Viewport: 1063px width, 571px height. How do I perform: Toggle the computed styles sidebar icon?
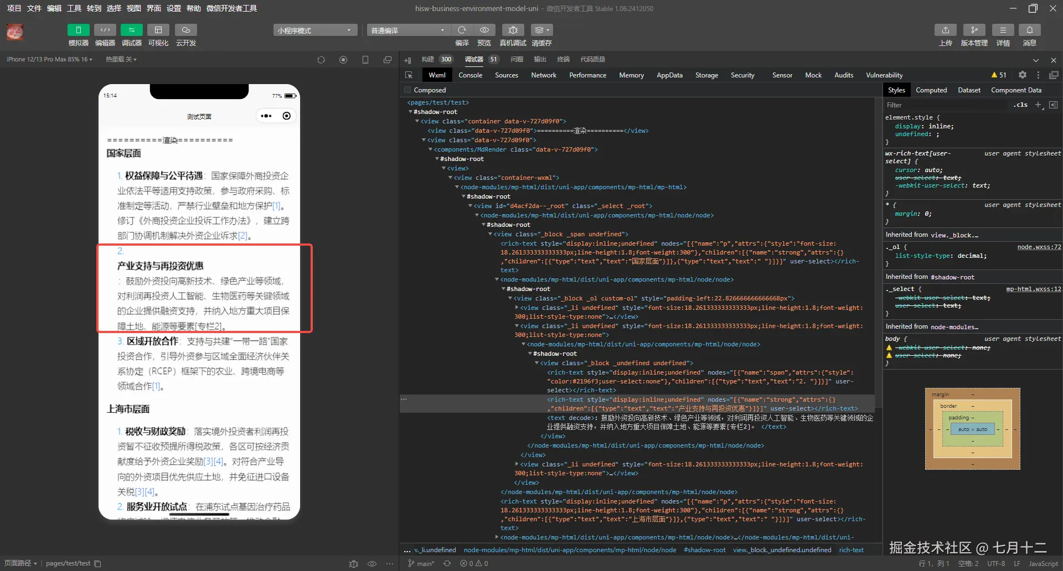[1053, 105]
